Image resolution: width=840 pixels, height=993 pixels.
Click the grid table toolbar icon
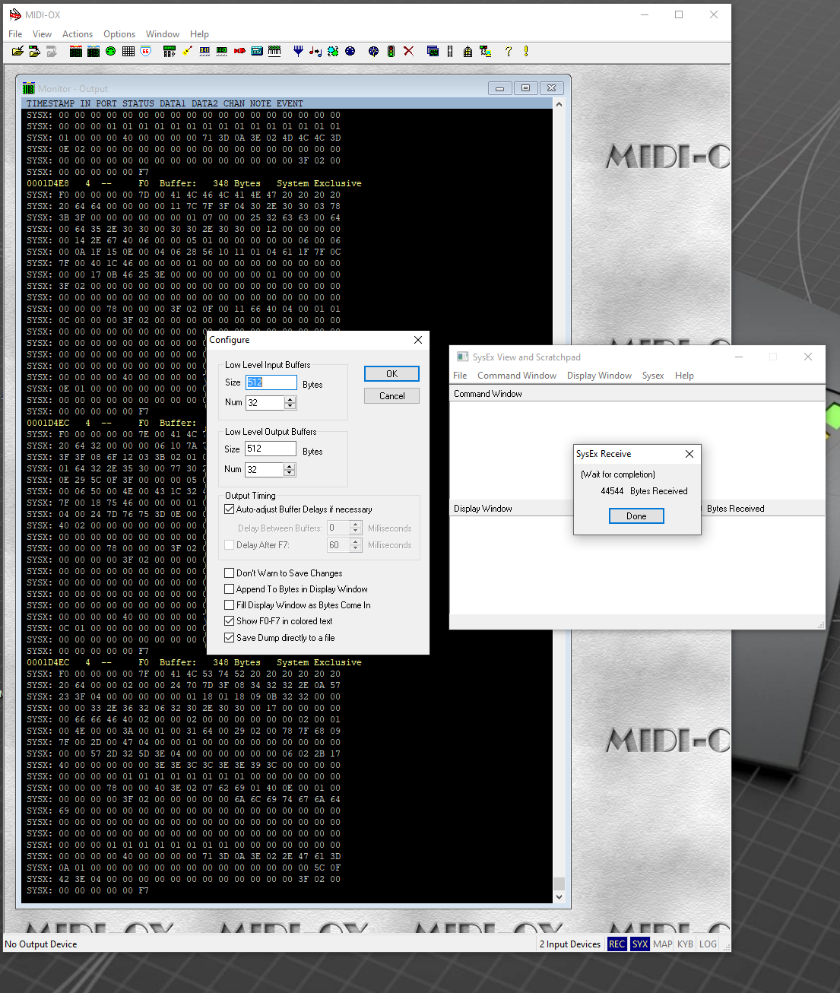tap(128, 52)
